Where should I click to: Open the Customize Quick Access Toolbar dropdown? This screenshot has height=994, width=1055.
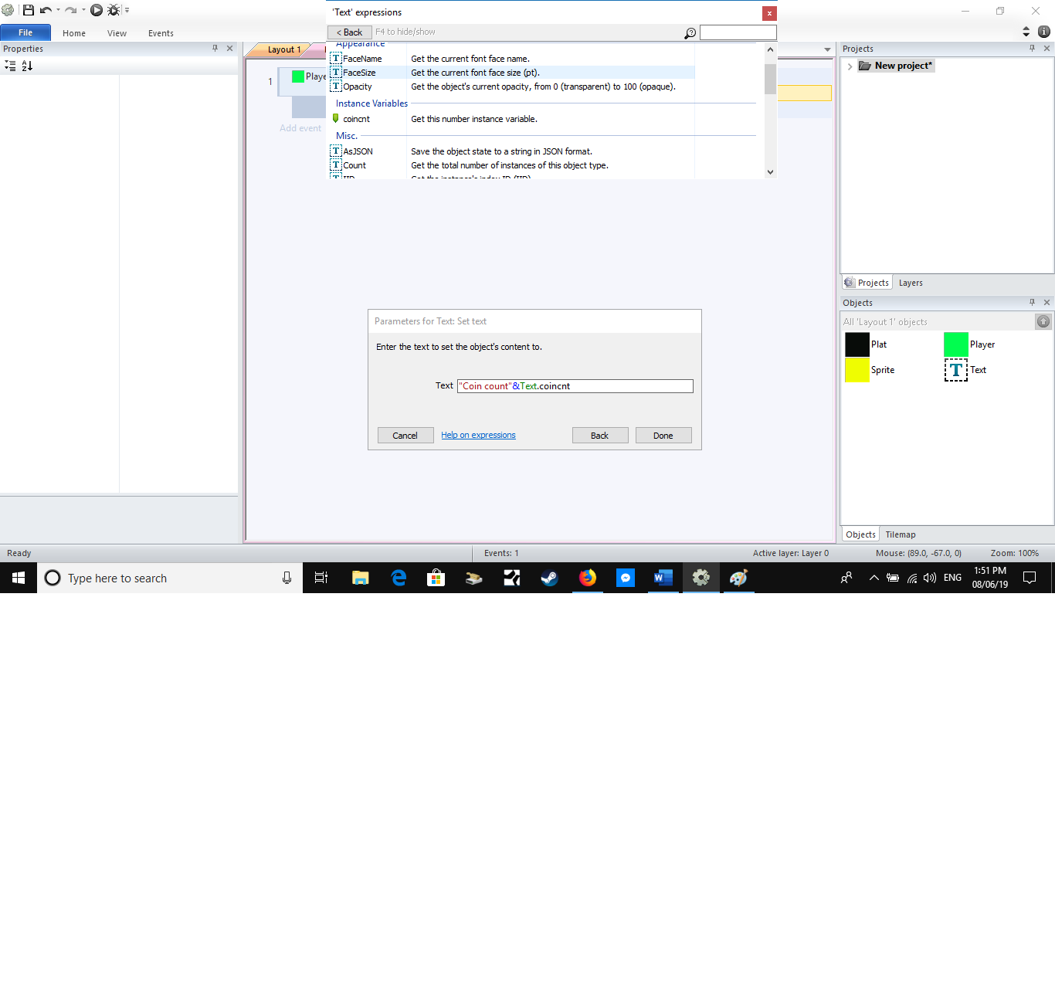click(127, 10)
